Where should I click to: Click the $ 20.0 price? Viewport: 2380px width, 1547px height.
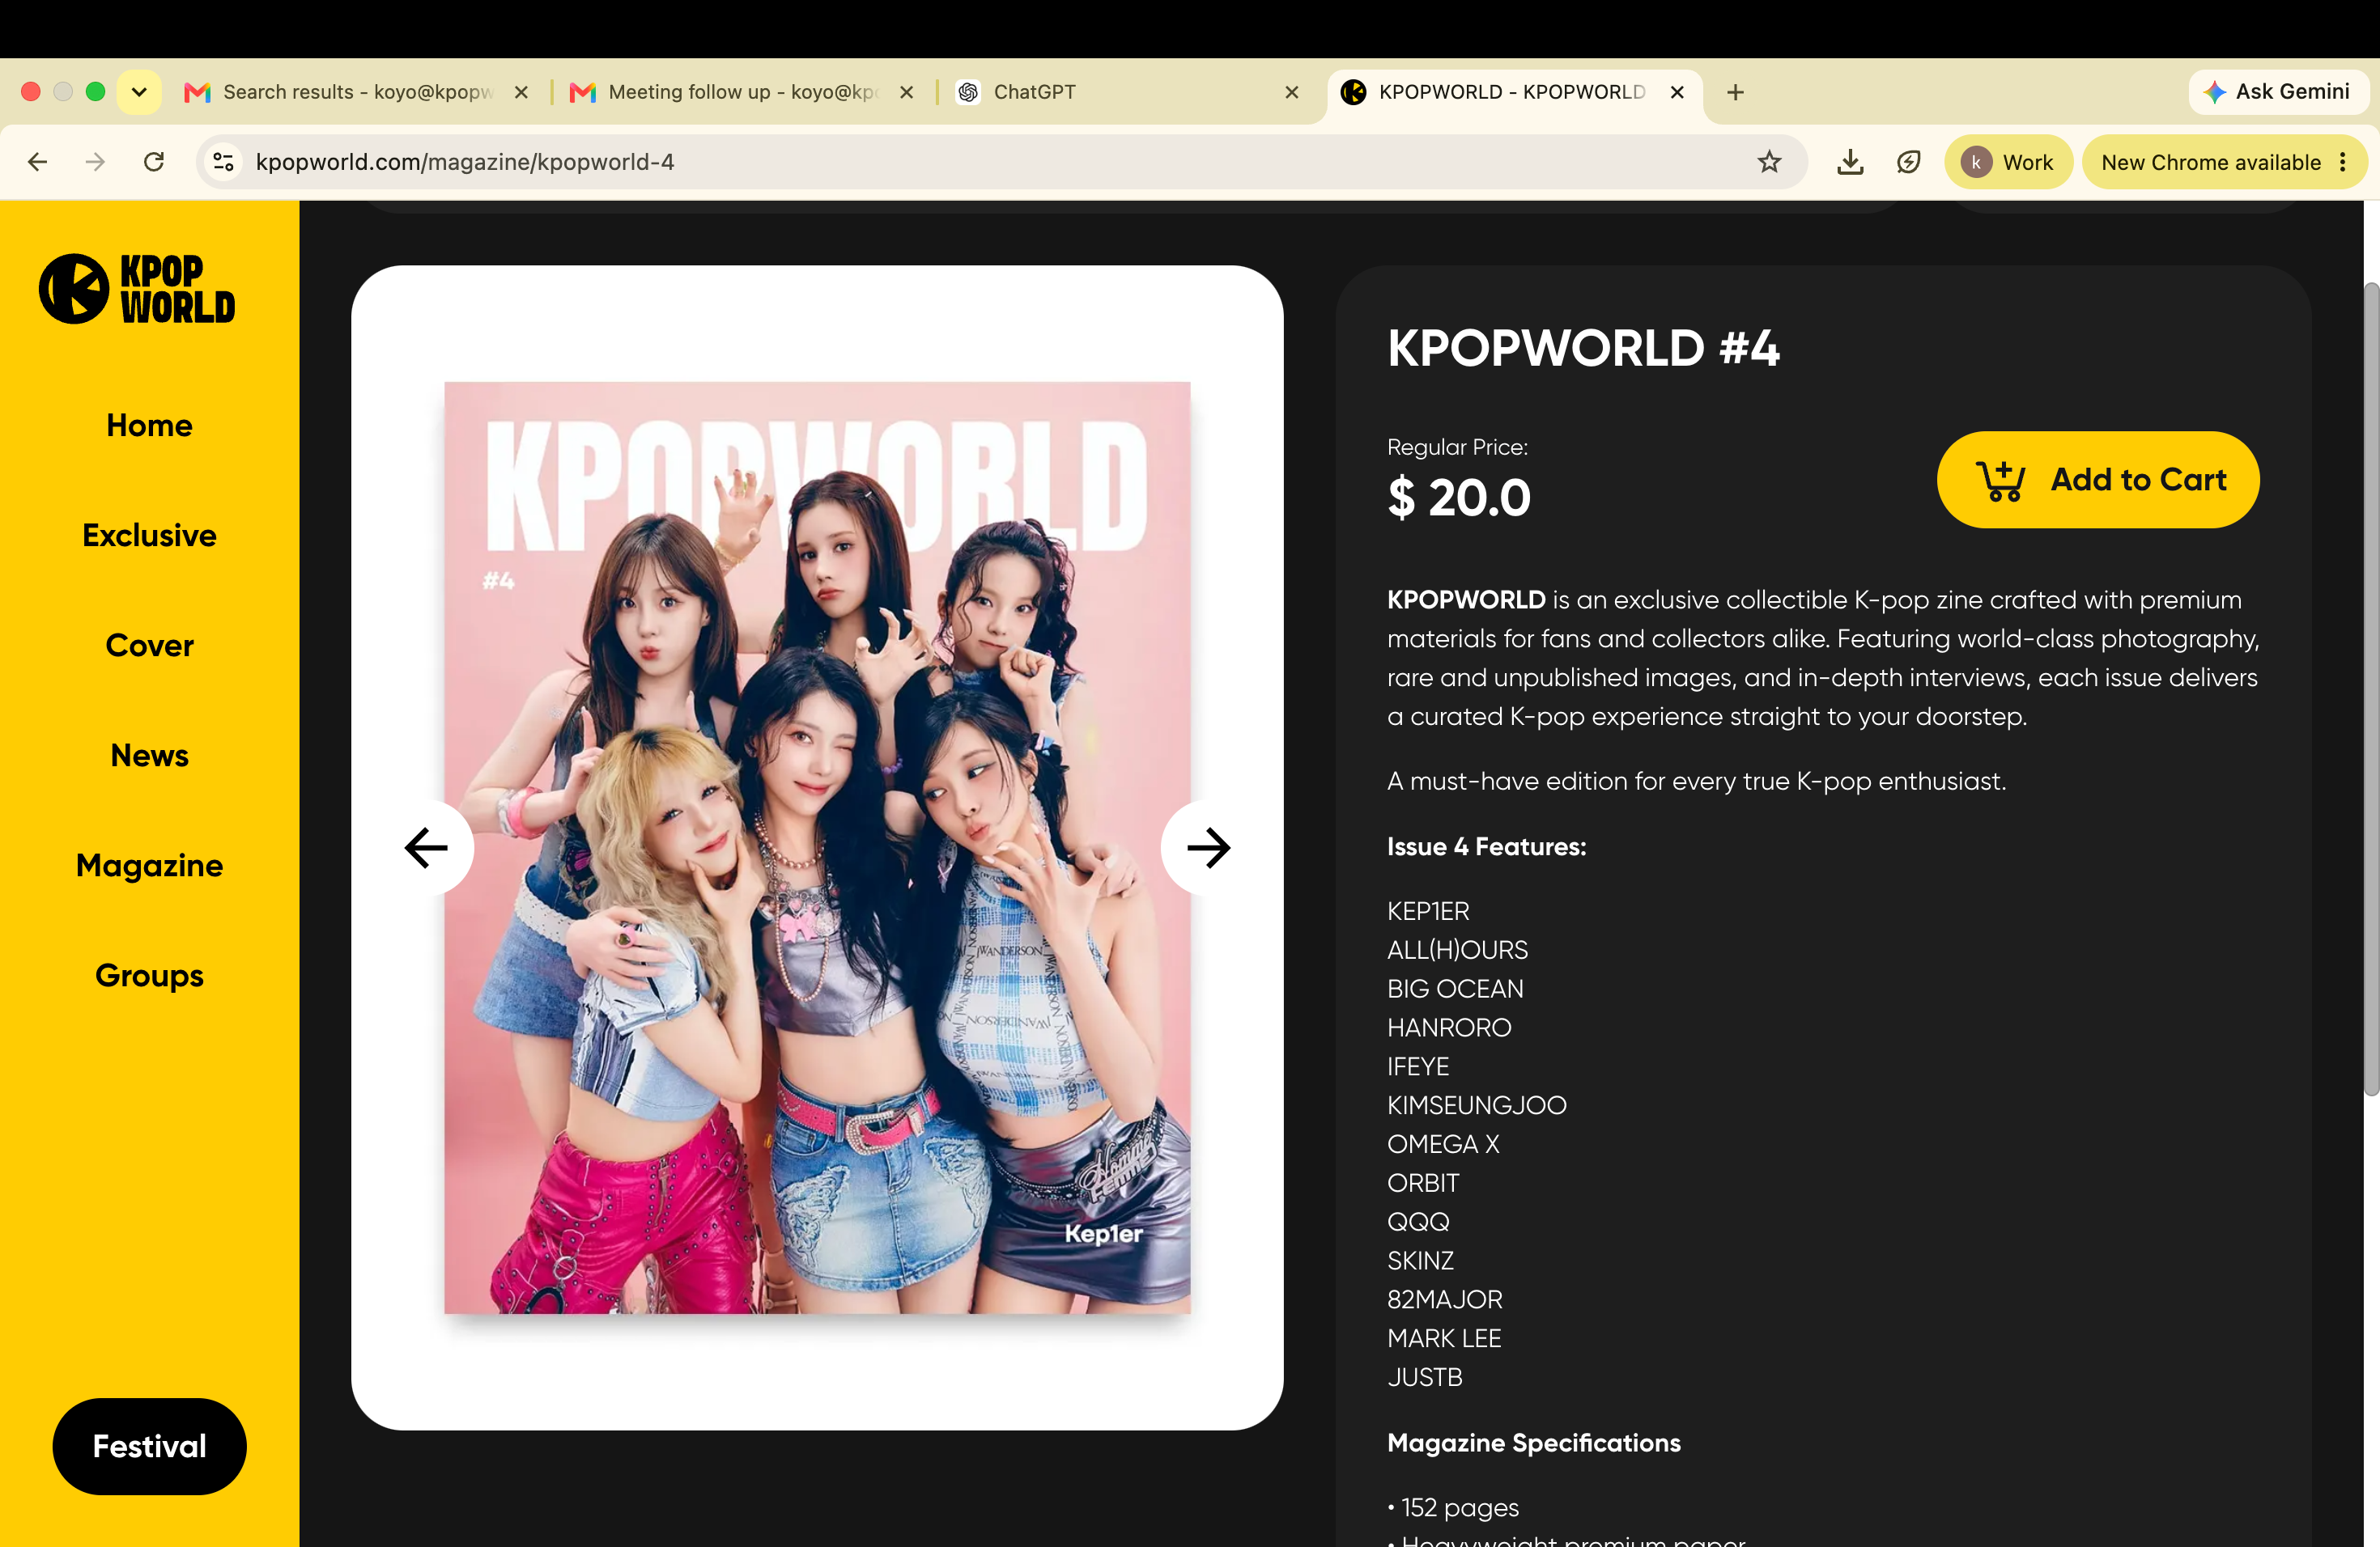point(1459,498)
